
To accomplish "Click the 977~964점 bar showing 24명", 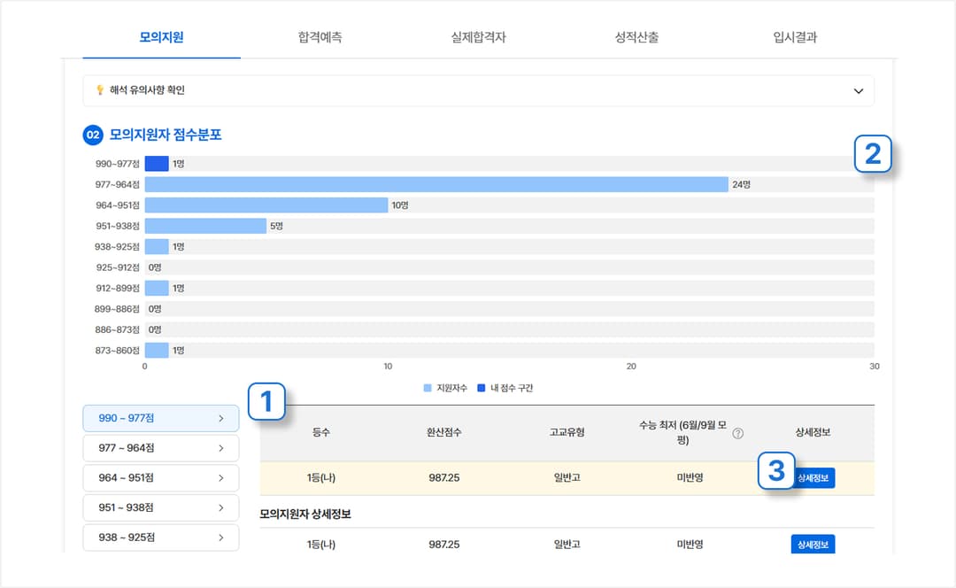I will point(436,184).
